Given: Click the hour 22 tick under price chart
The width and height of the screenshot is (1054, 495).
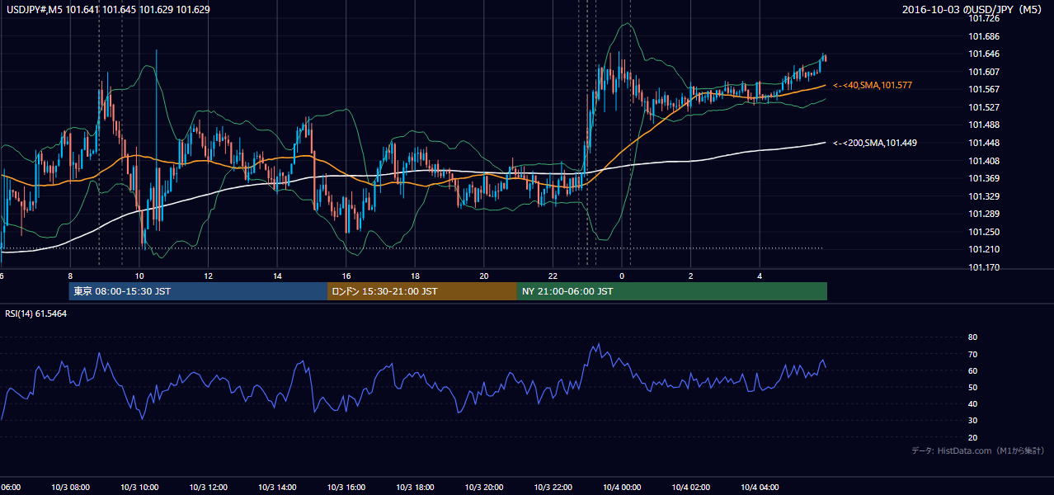Looking at the screenshot, I should 553,276.
